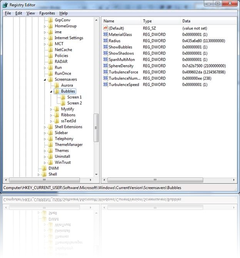Sort values by the Name column header
This screenshot has height=258, width=240.
(x=121, y=21)
